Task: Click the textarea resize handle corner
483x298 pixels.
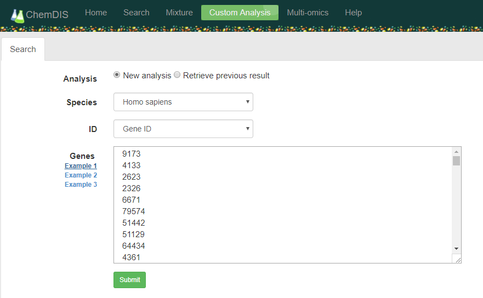Action: pyautogui.click(x=457, y=259)
